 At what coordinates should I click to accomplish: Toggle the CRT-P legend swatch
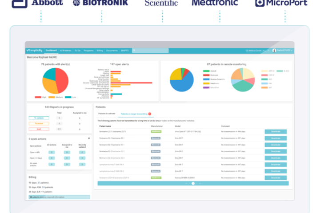pos(264,75)
